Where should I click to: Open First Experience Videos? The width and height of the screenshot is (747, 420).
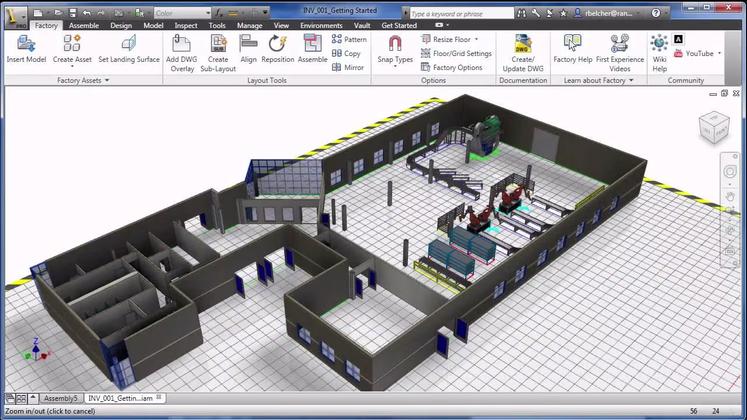(x=620, y=54)
